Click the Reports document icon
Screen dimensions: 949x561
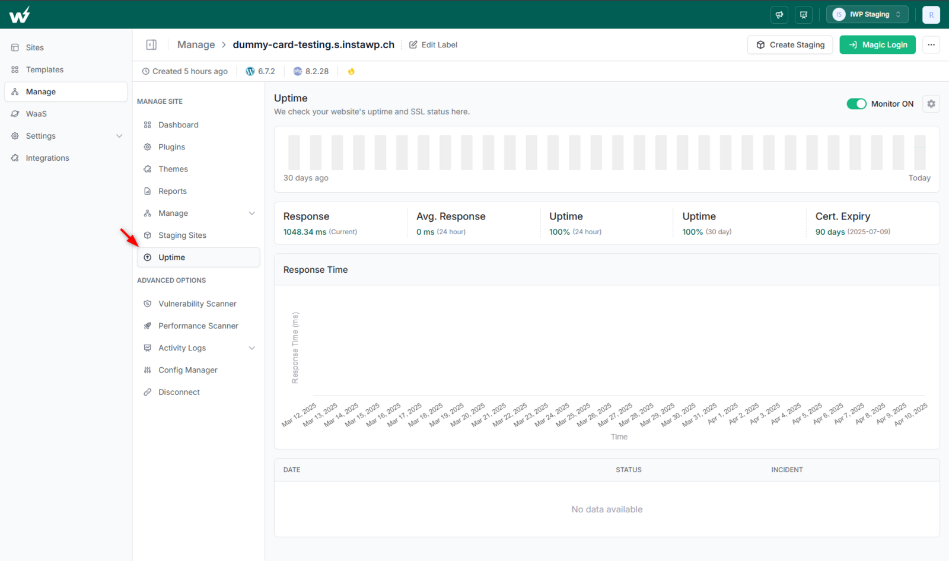pyautogui.click(x=148, y=191)
